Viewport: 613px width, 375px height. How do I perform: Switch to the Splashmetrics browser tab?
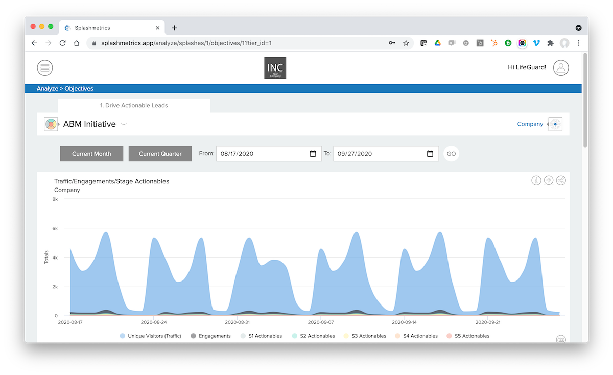[112, 28]
